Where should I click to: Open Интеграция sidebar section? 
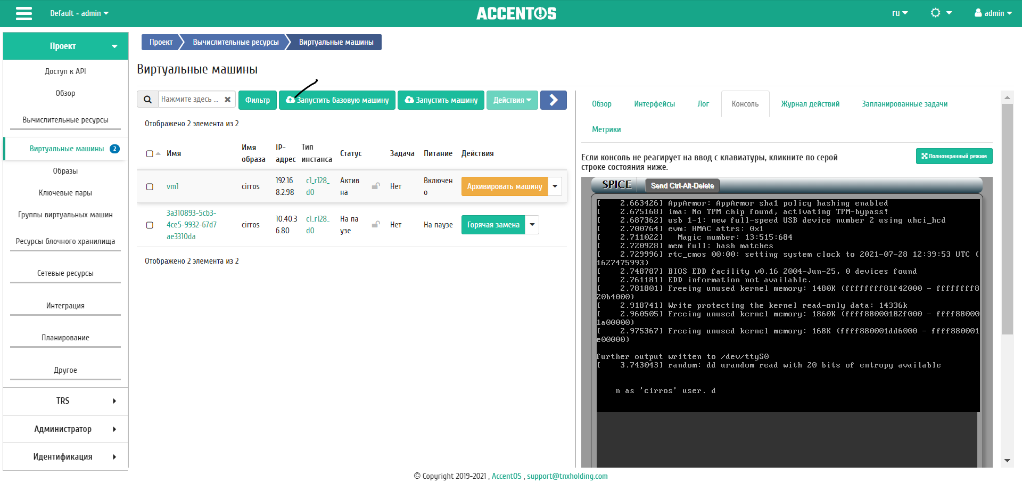pyautogui.click(x=65, y=306)
